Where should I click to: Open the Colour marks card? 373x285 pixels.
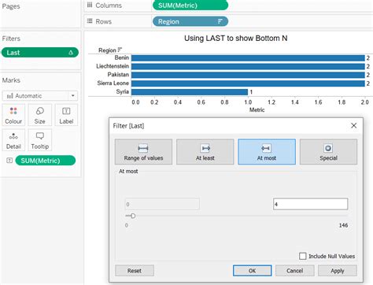pos(13,115)
